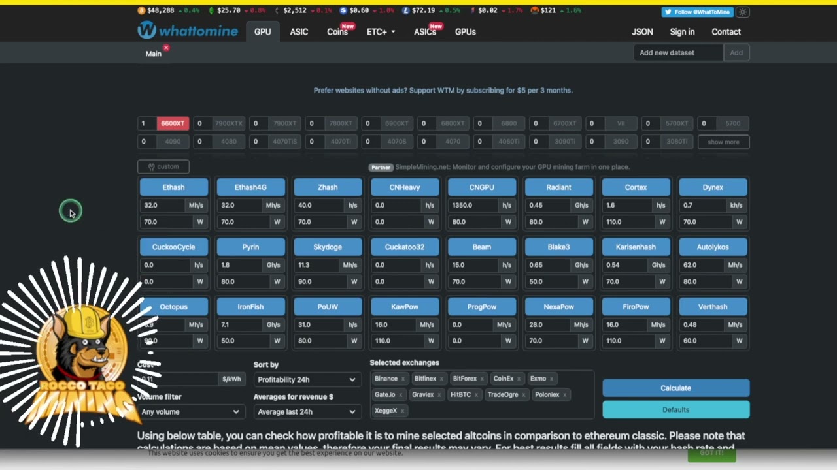
Task: Remove XeggeX exchange tag
Action: 402,411
